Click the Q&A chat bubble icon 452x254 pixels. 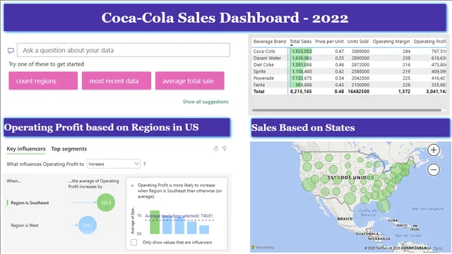click(x=11, y=51)
